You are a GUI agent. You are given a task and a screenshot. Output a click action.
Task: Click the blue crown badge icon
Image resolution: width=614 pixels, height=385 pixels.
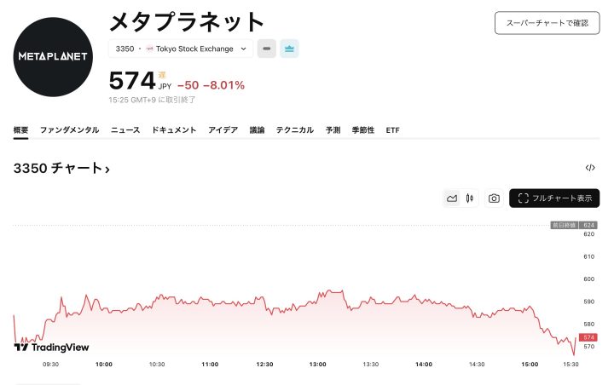point(290,49)
